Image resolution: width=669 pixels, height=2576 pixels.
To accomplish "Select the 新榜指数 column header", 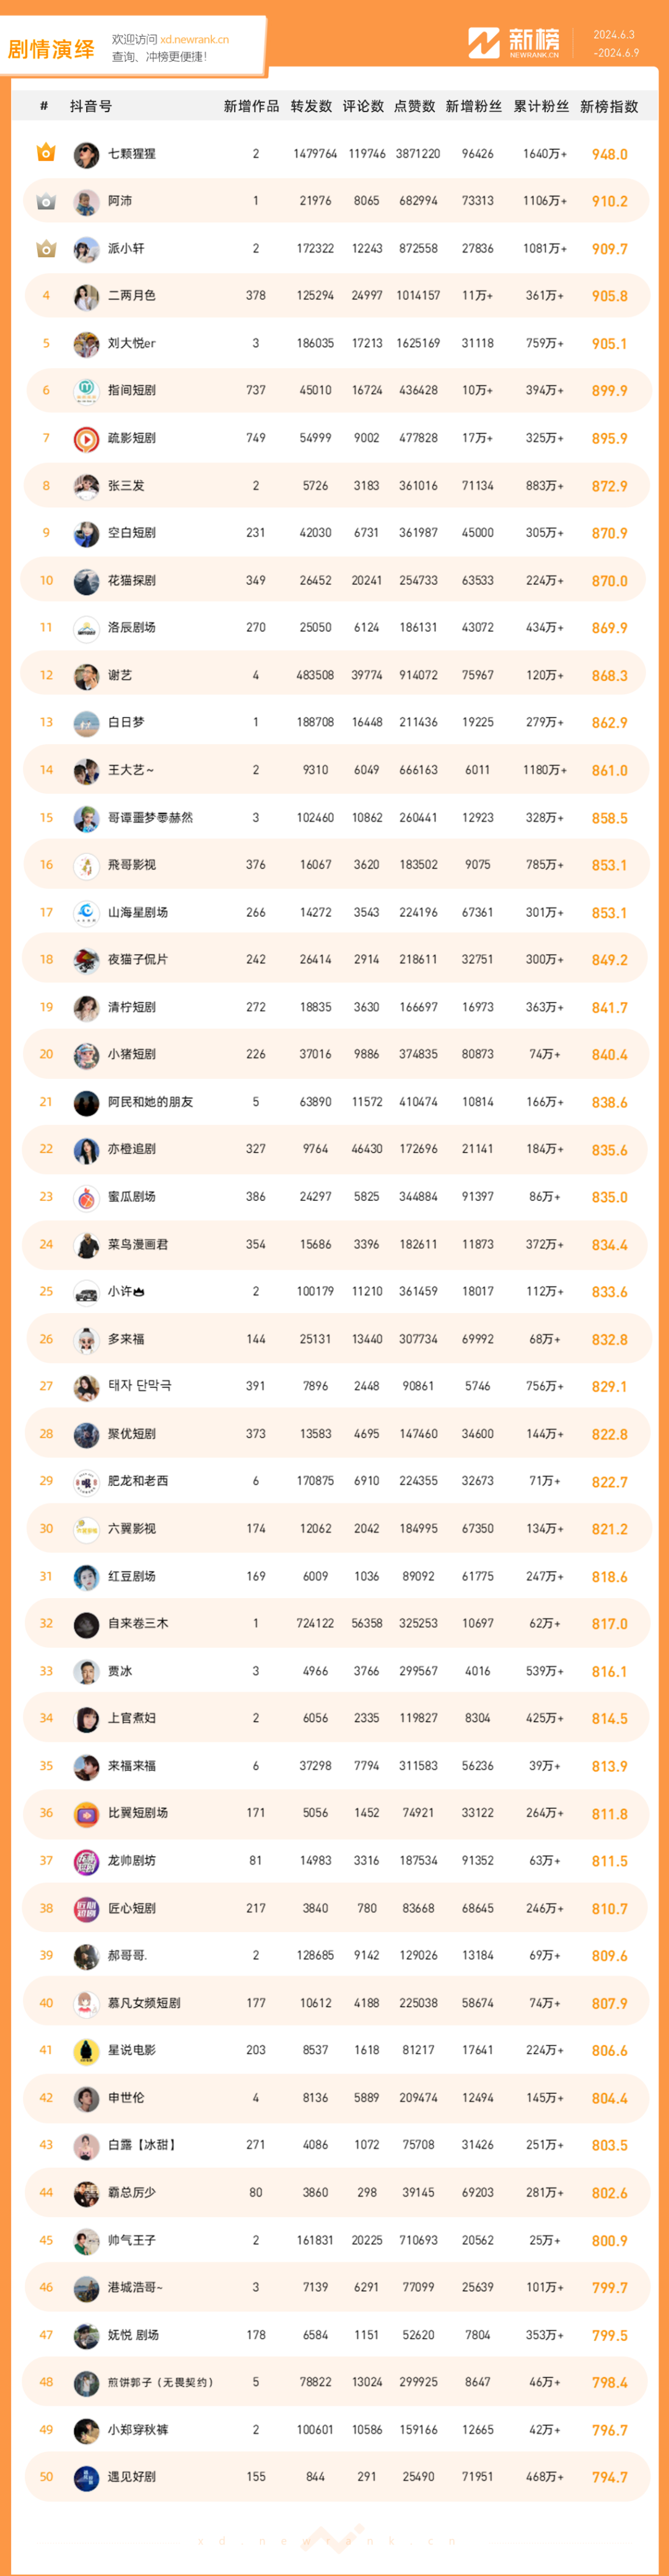I will coord(609,106).
